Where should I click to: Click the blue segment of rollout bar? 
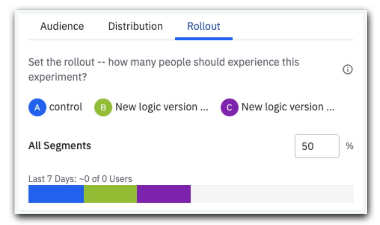56,194
